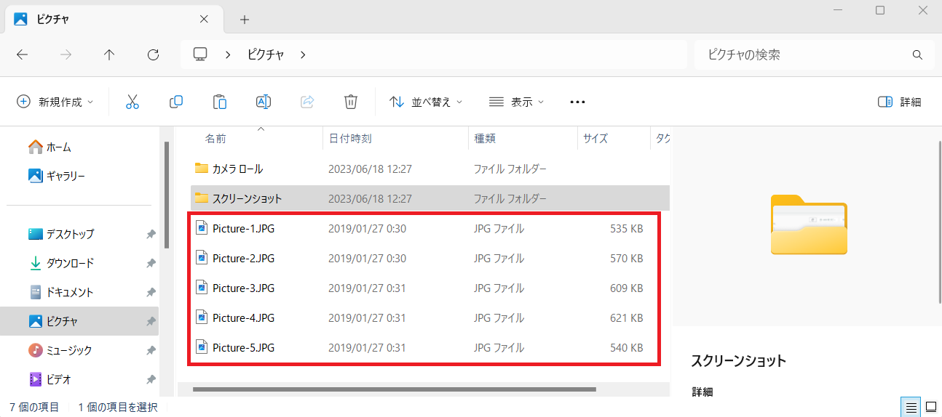The height and width of the screenshot is (417, 942).
Task: Click the Cut scissors icon
Action: 132,102
